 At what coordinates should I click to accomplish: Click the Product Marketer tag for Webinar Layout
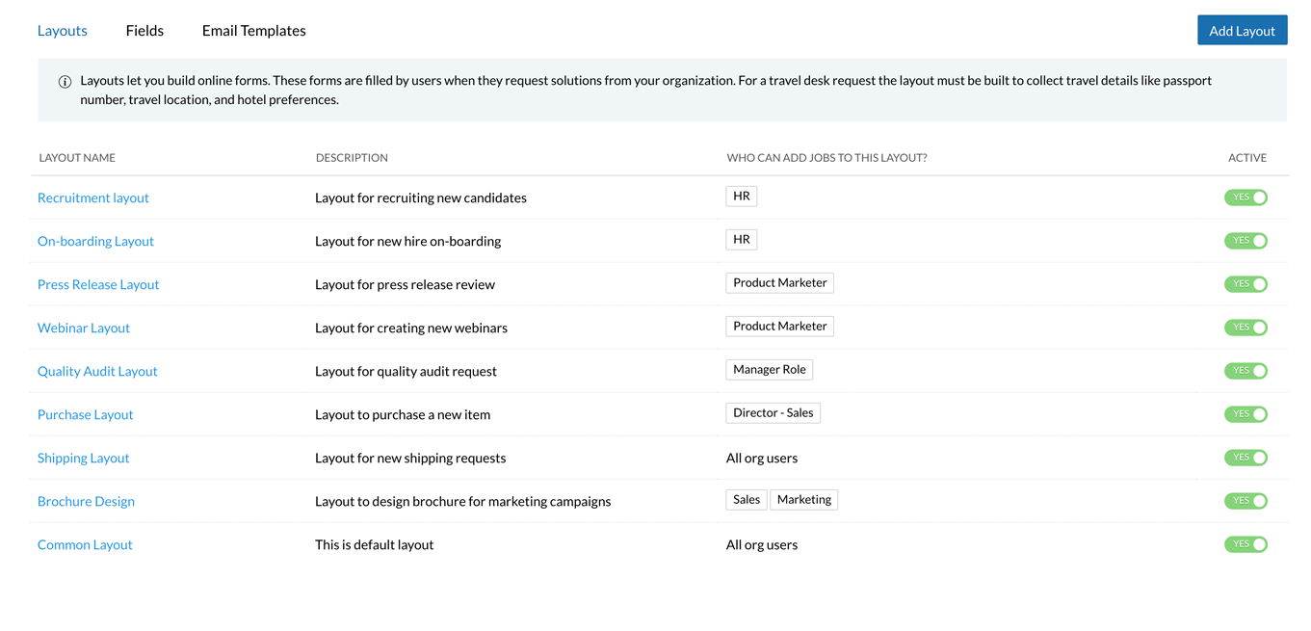pos(779,327)
